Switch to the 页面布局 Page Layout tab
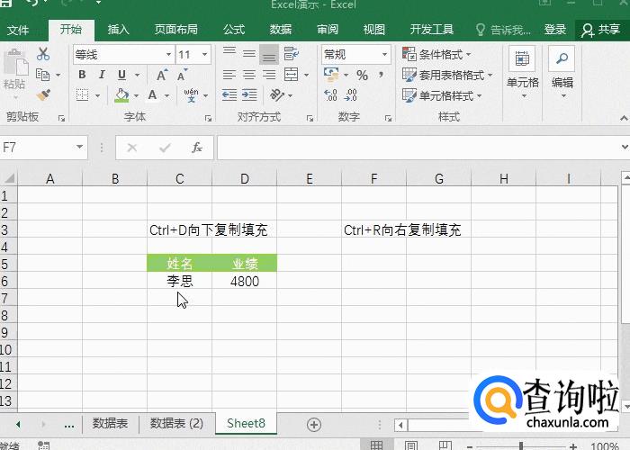Image resolution: width=630 pixels, height=450 pixels. click(x=176, y=30)
